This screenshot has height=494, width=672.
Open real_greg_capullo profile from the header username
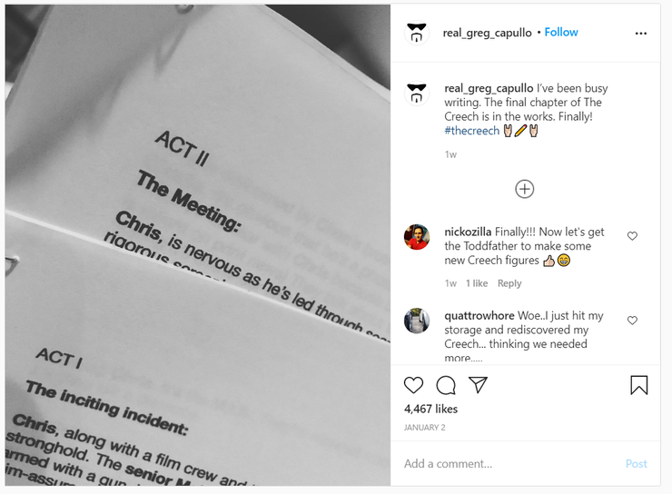click(487, 33)
